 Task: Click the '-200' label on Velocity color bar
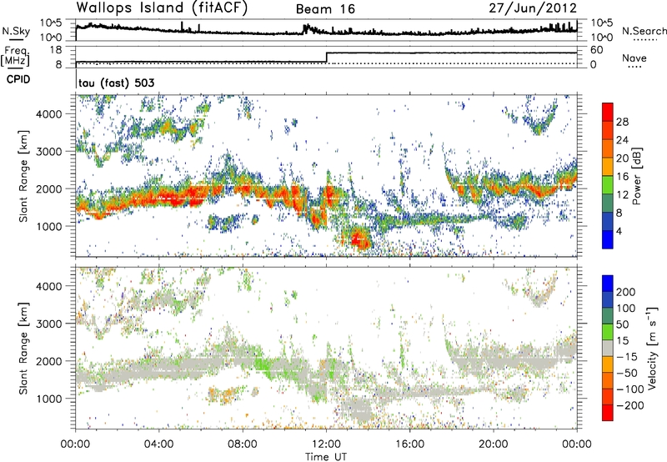pos(630,405)
